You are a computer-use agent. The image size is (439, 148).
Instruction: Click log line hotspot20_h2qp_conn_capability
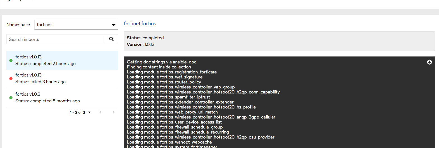coord(203,92)
